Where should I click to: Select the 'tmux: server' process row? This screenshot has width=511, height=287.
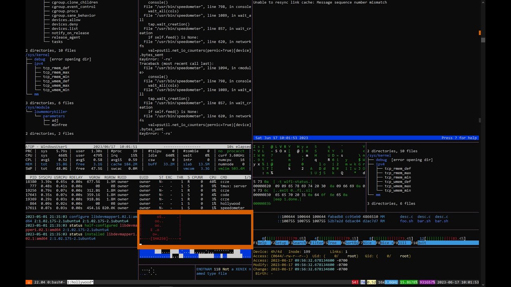click(138, 186)
